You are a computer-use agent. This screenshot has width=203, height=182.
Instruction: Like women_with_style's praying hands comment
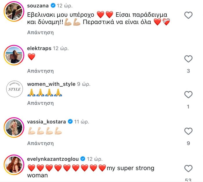[x=188, y=94]
